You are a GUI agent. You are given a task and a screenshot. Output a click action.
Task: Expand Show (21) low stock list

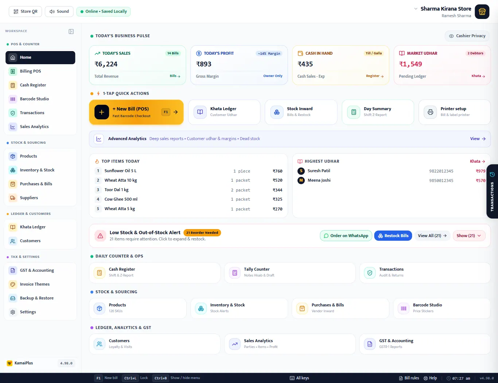[x=469, y=236]
